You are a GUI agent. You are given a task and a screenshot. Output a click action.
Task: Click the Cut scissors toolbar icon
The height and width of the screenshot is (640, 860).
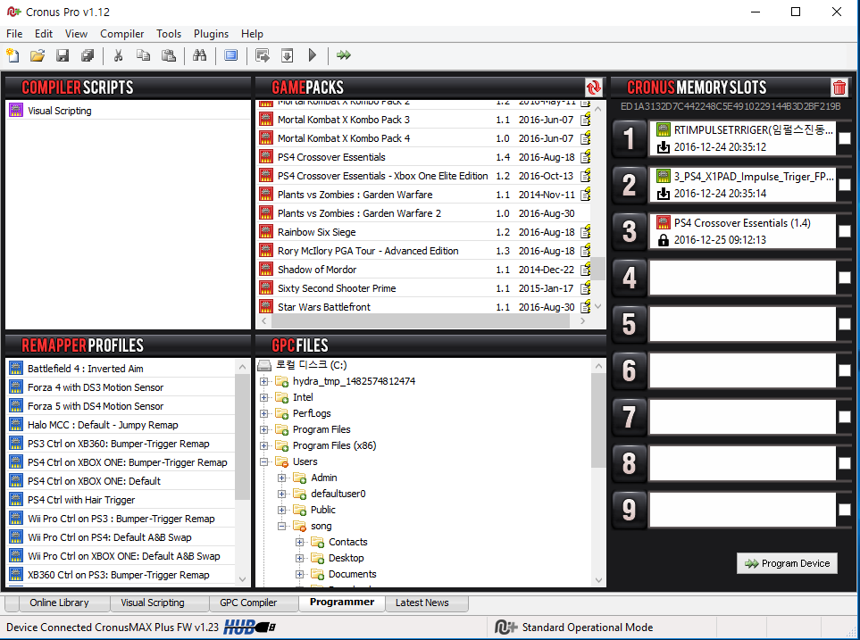click(118, 55)
